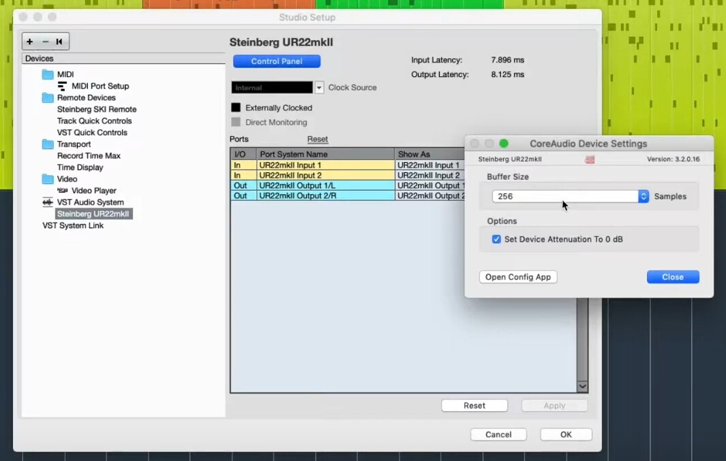The image size is (726, 461).
Task: Select the UR22mkII Output 2/R port row
Action: pyautogui.click(x=347, y=195)
